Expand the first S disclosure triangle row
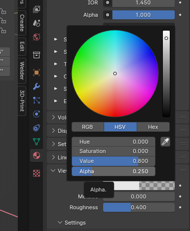Image resolution: width=190 pixels, height=231 pixels. pyautogui.click(x=56, y=39)
